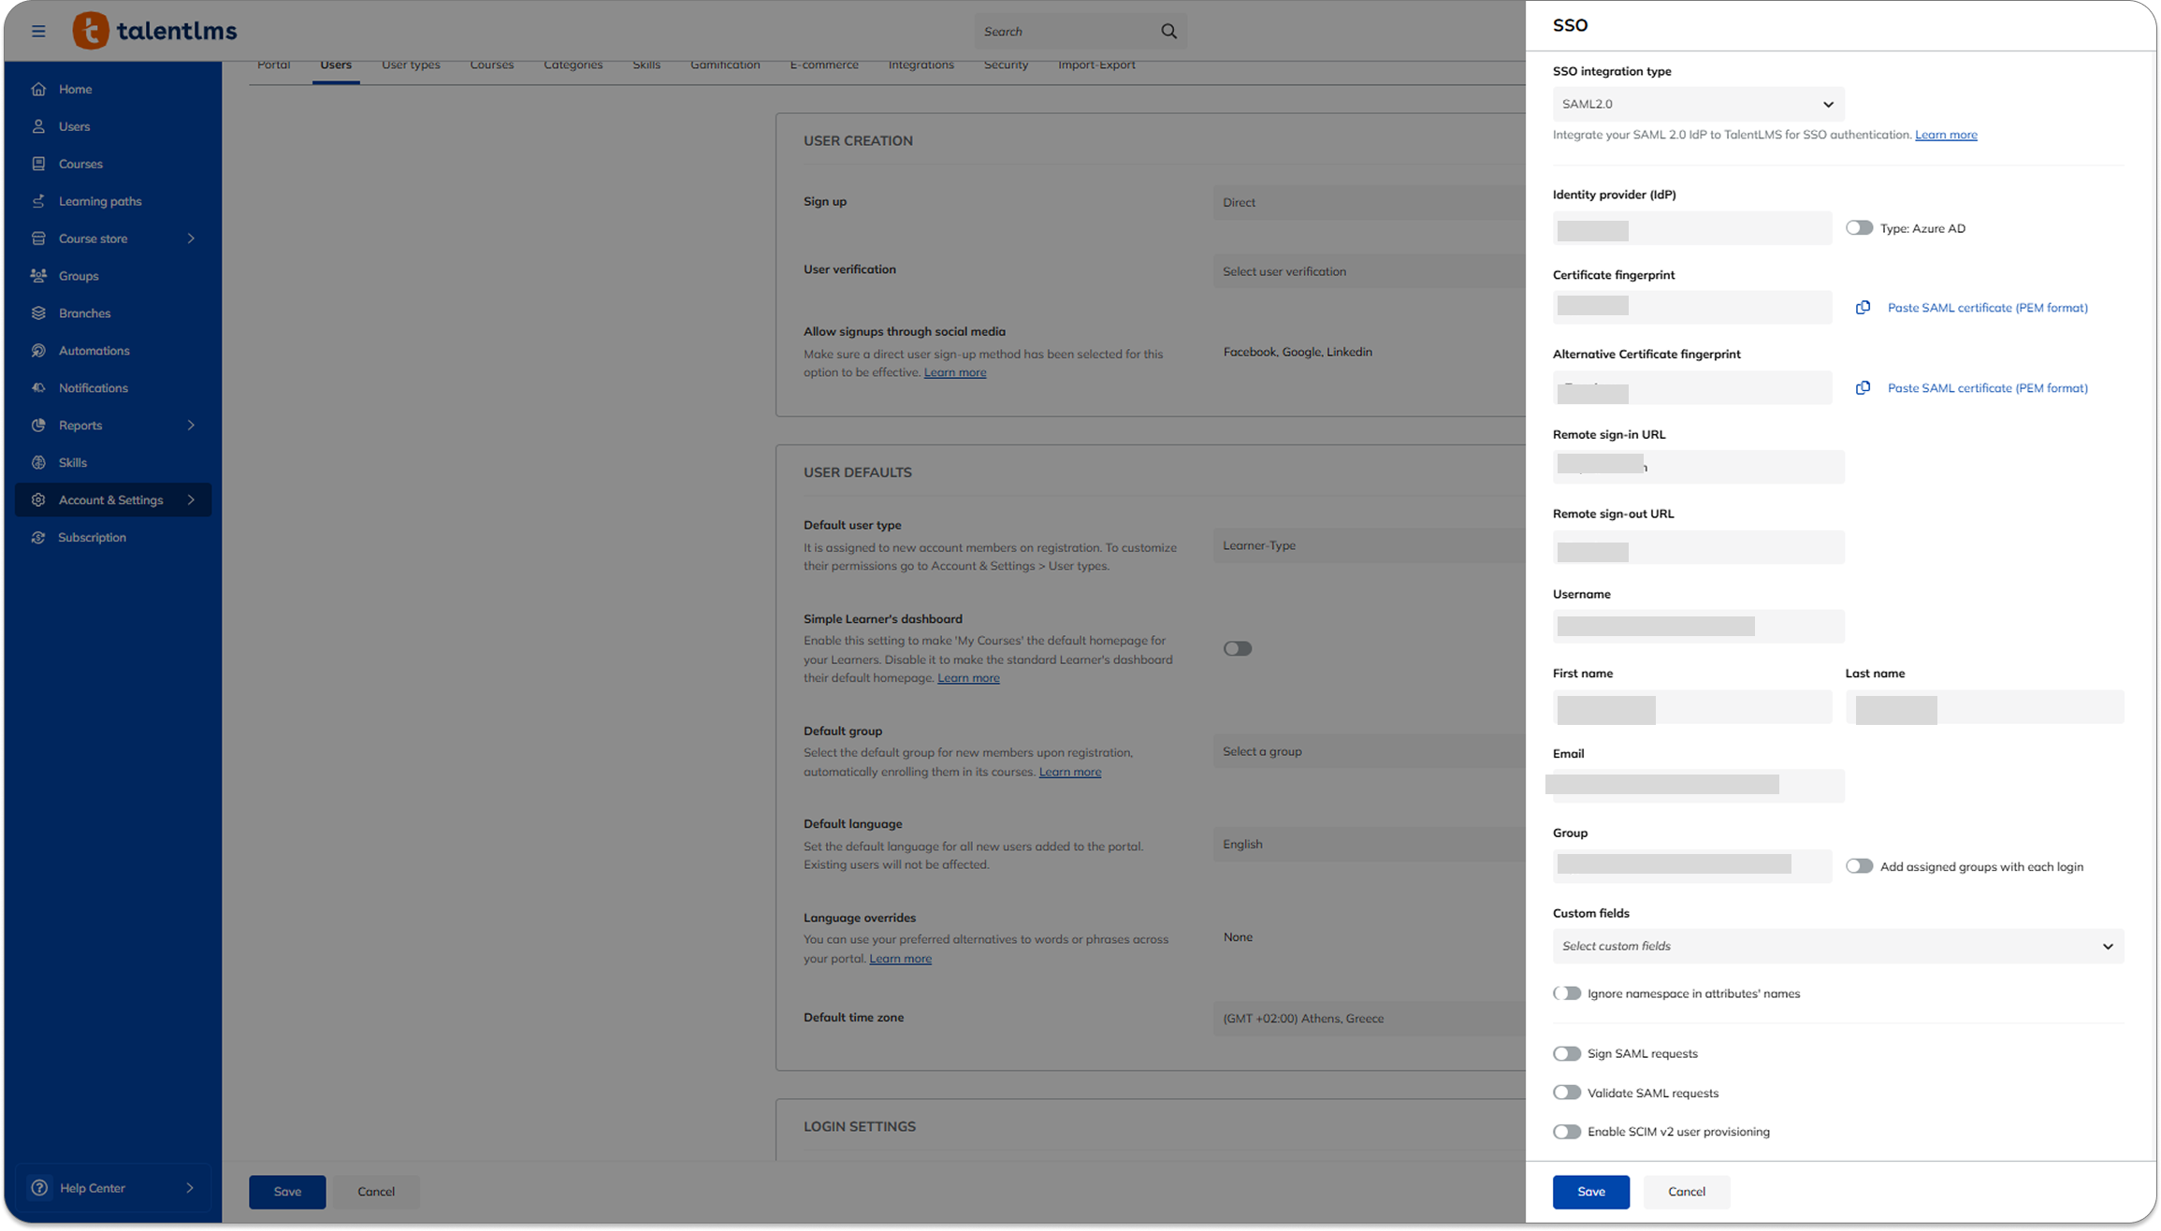
Task: Click the Learning paths sidebar icon
Action: [x=38, y=201]
